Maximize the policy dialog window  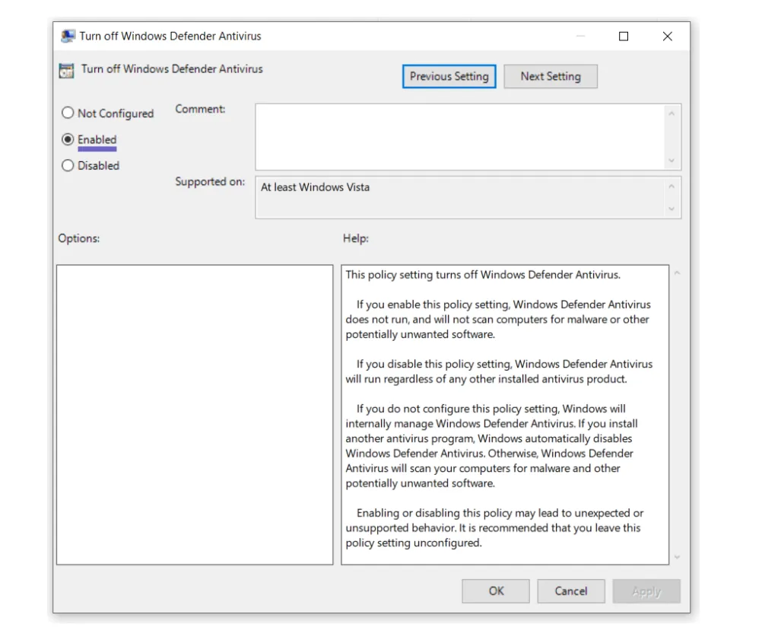click(624, 37)
